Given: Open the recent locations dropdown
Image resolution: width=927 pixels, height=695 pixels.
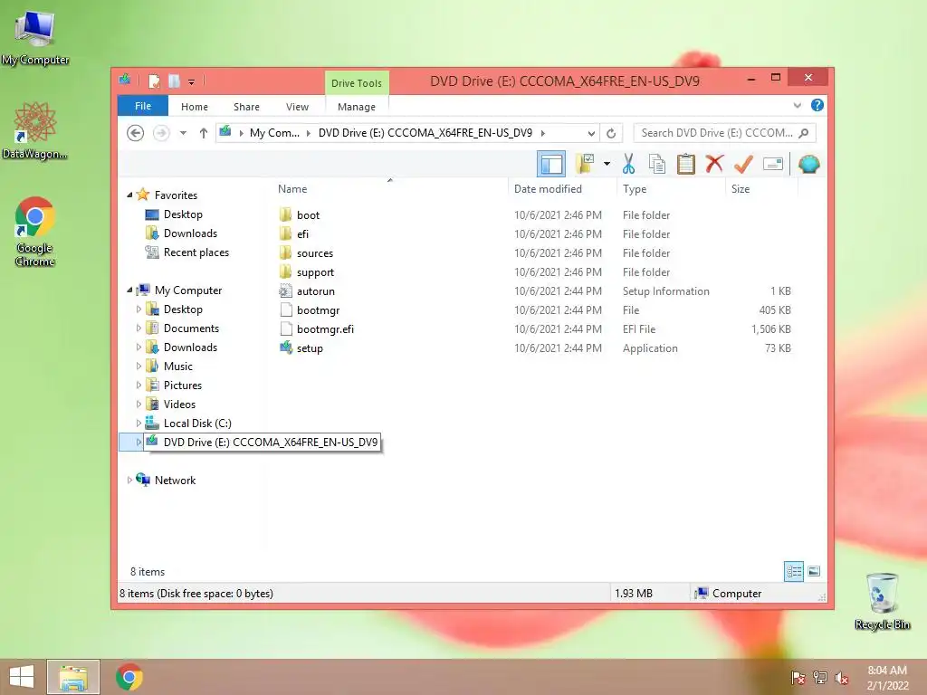Looking at the screenshot, I should pyautogui.click(x=183, y=133).
